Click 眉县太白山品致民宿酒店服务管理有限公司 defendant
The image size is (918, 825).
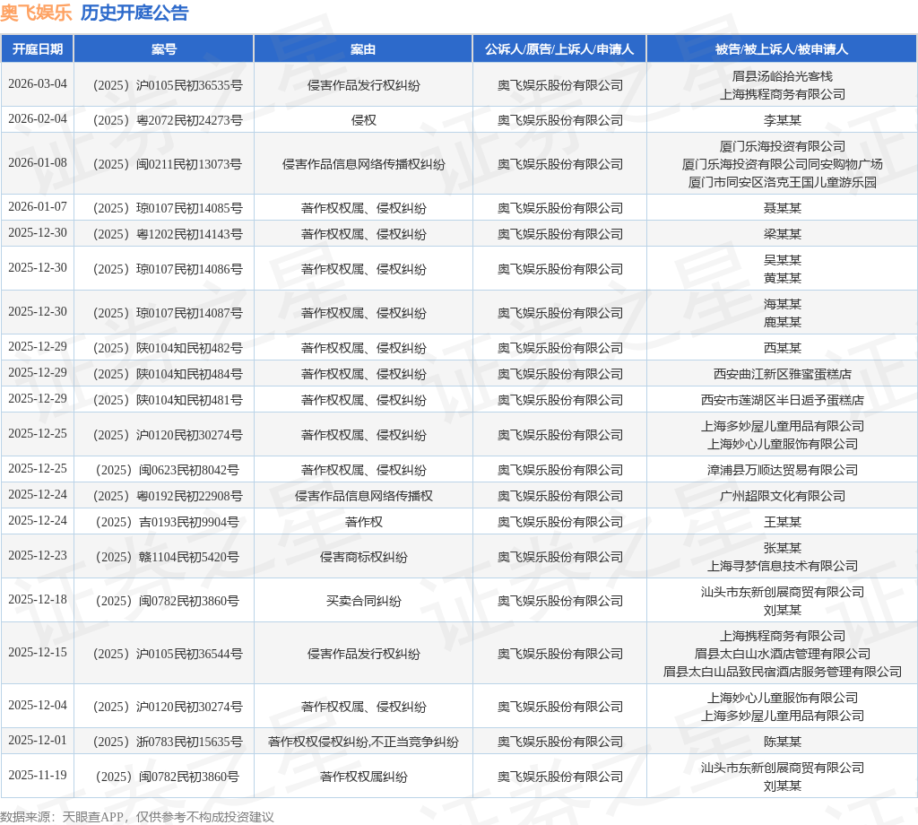[x=782, y=673]
